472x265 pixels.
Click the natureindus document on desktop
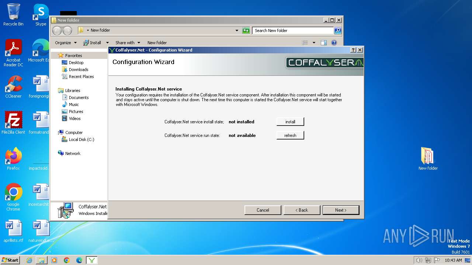click(41, 231)
